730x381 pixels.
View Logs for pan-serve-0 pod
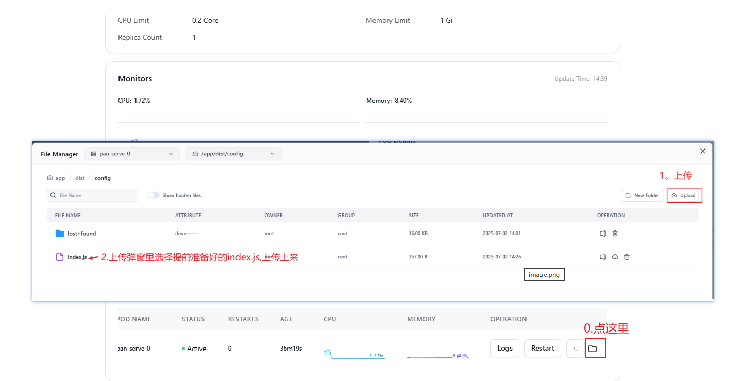tap(504, 349)
